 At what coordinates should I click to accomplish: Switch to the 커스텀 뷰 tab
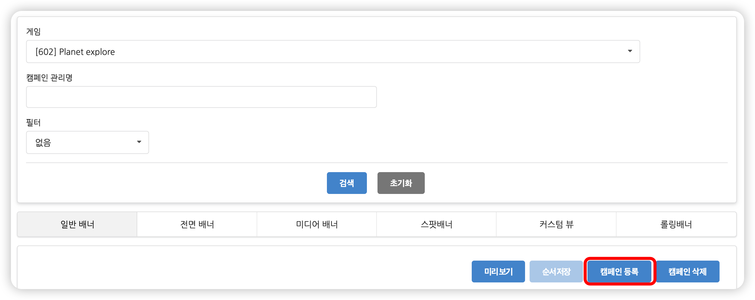click(556, 225)
